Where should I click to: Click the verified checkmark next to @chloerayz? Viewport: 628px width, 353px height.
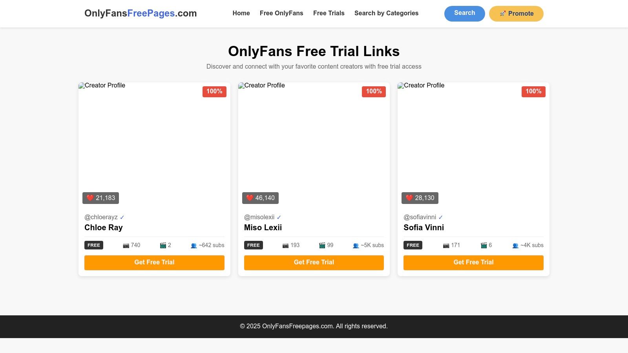[123, 217]
